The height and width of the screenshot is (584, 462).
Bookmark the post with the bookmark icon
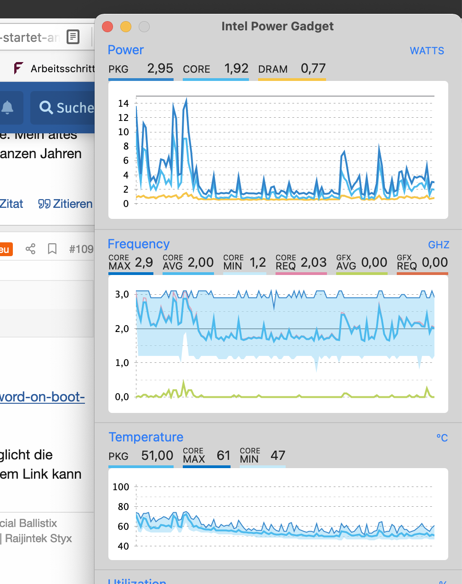point(52,249)
